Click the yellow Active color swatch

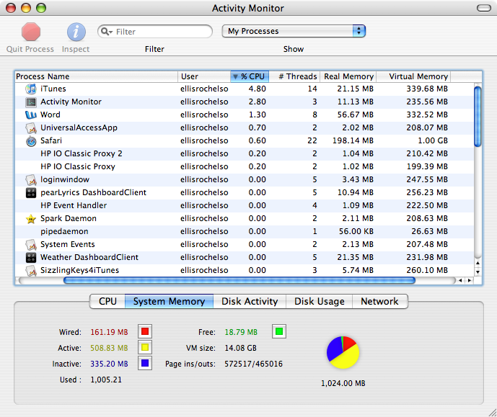point(145,347)
